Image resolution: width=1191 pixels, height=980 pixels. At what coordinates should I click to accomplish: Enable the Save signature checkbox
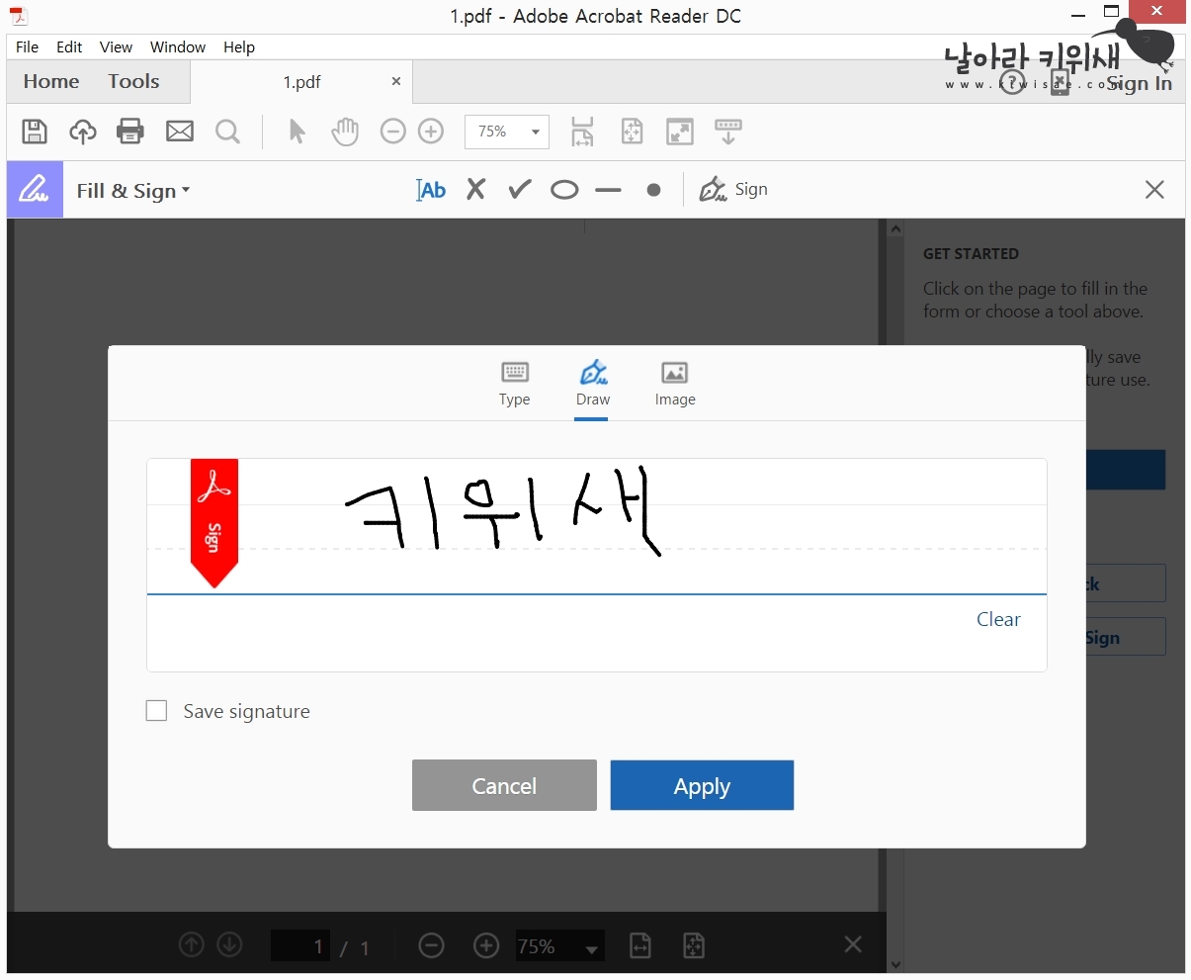156,711
